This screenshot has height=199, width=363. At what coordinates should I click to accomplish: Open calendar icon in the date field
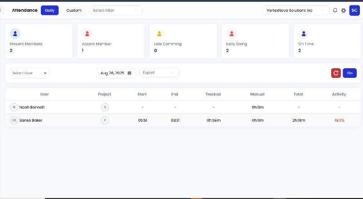(x=129, y=73)
